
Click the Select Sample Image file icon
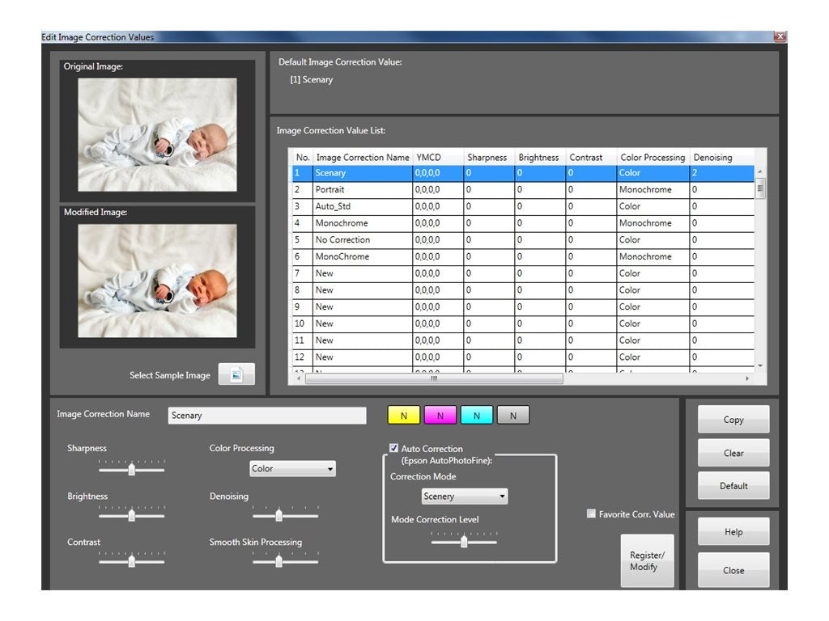pos(236,374)
